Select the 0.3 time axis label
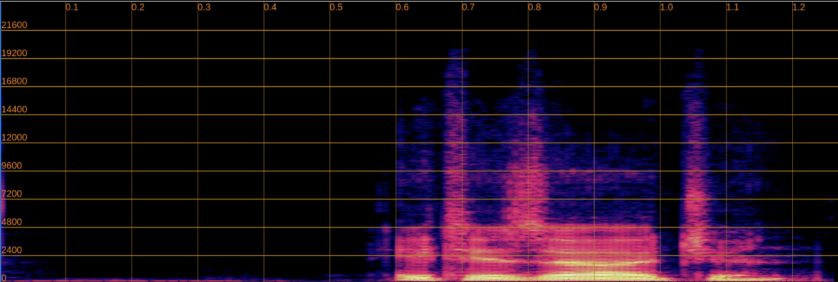The width and height of the screenshot is (838, 282). pos(205,8)
